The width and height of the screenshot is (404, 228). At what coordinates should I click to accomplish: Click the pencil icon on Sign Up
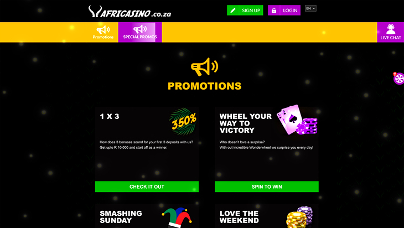(x=232, y=11)
